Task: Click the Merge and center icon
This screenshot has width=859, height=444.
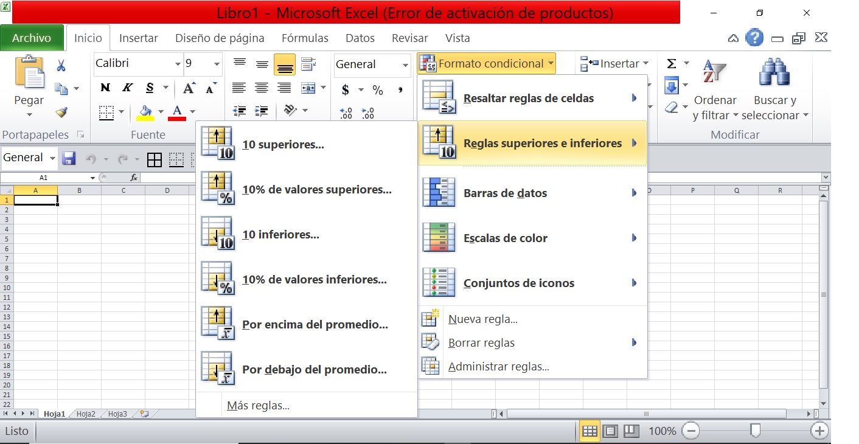Action: [x=308, y=88]
